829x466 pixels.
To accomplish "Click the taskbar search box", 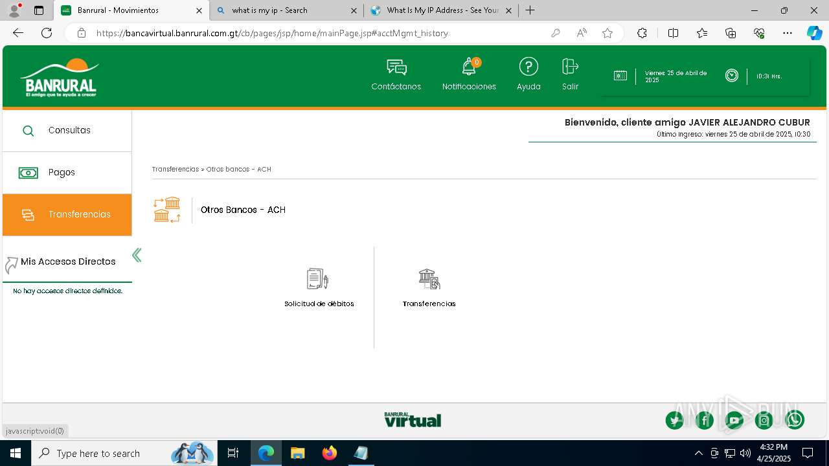I will pos(124,453).
